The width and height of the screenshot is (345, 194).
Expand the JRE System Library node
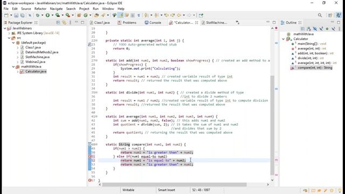(9, 33)
